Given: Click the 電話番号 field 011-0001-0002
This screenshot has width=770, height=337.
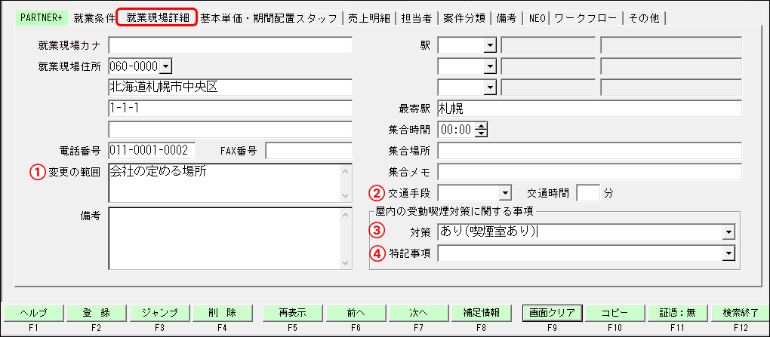Looking at the screenshot, I should tap(152, 151).
